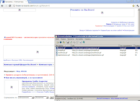The height and width of the screenshot is (101, 140).
Task: Click Copy Selected Cache Files toolbar icon
Action: click(64, 42)
